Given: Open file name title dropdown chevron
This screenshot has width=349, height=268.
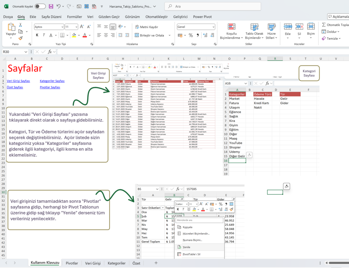Looking at the screenshot, I should coord(155,6).
